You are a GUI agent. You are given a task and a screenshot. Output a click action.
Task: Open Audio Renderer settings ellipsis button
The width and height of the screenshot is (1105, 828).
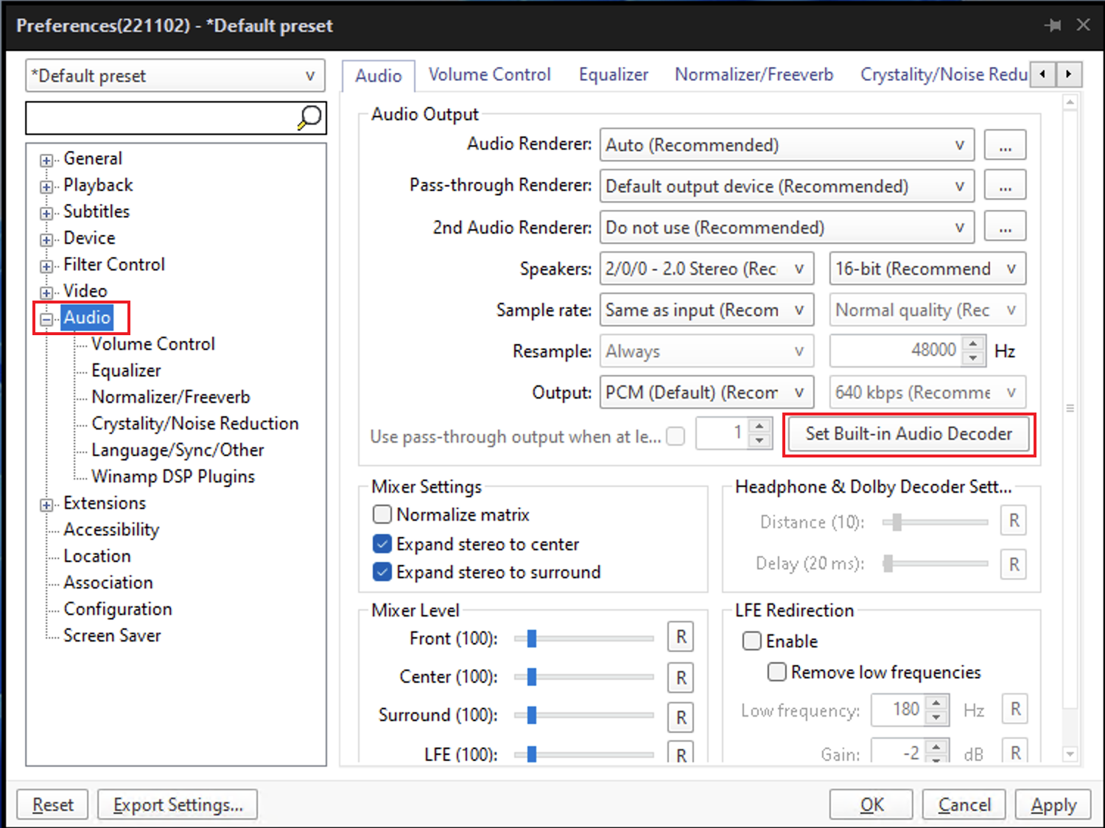pos(1005,145)
